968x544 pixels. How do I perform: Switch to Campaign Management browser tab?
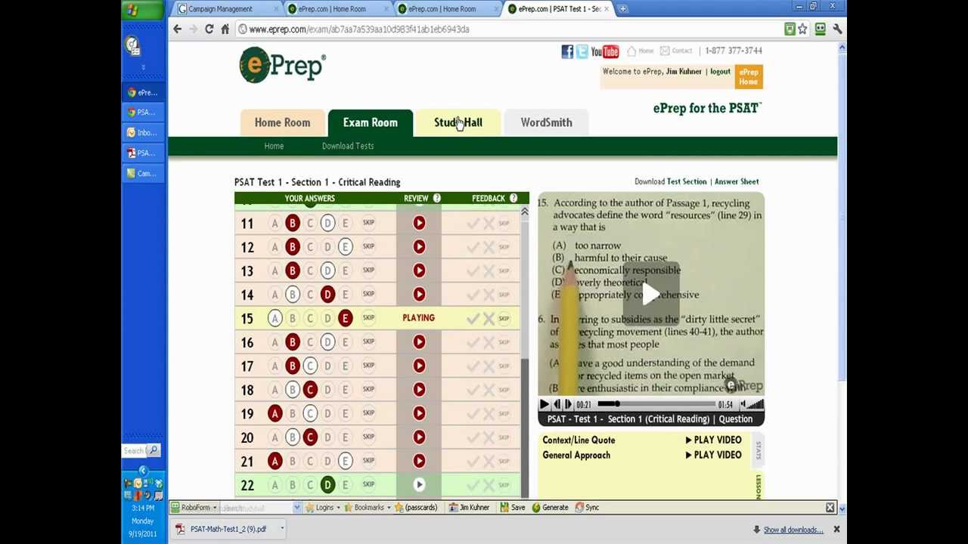click(225, 9)
